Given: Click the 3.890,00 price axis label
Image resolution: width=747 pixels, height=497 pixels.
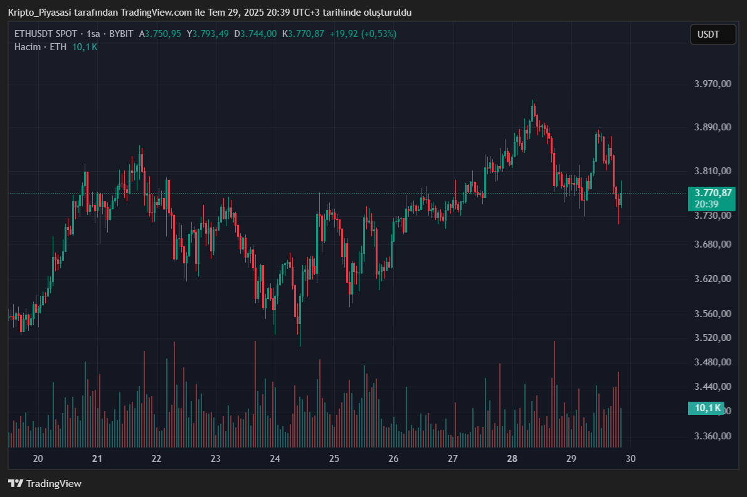Looking at the screenshot, I should click(714, 127).
